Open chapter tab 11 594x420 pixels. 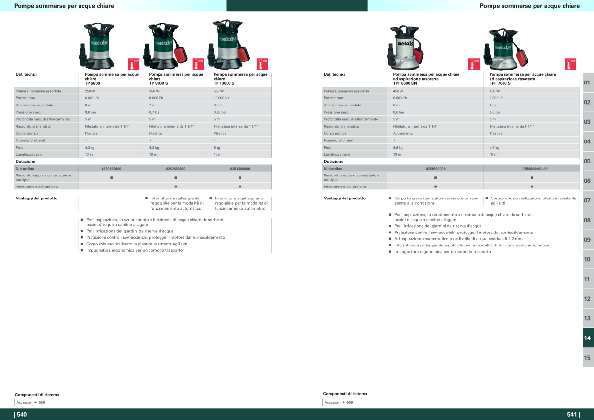(588, 279)
